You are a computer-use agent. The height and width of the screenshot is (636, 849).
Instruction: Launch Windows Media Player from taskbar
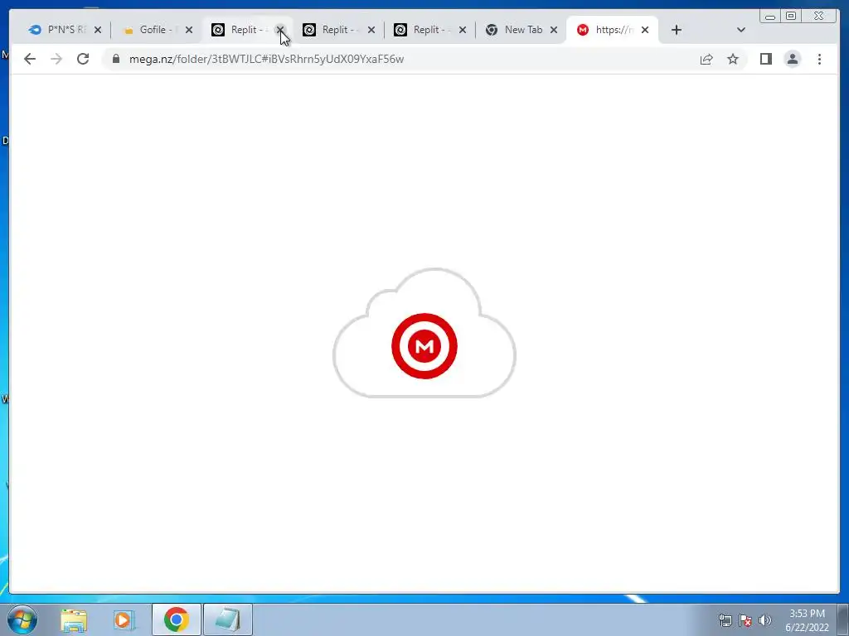point(124,619)
